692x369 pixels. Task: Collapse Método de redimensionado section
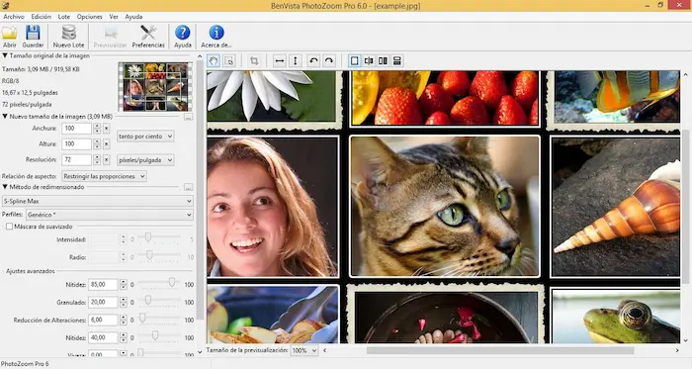pyautogui.click(x=5, y=187)
